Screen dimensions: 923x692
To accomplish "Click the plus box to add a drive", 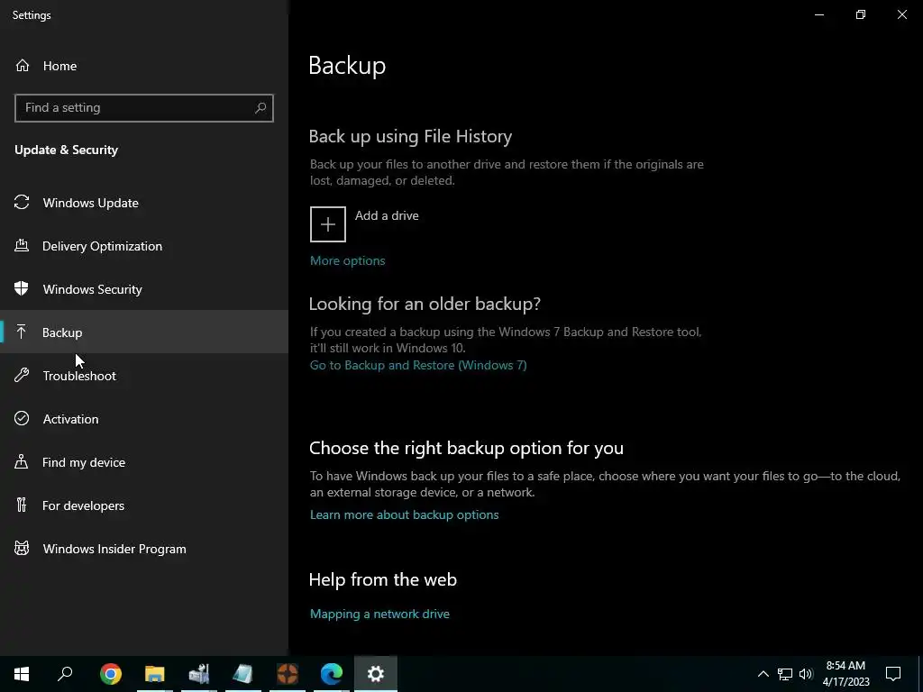I will (x=328, y=224).
